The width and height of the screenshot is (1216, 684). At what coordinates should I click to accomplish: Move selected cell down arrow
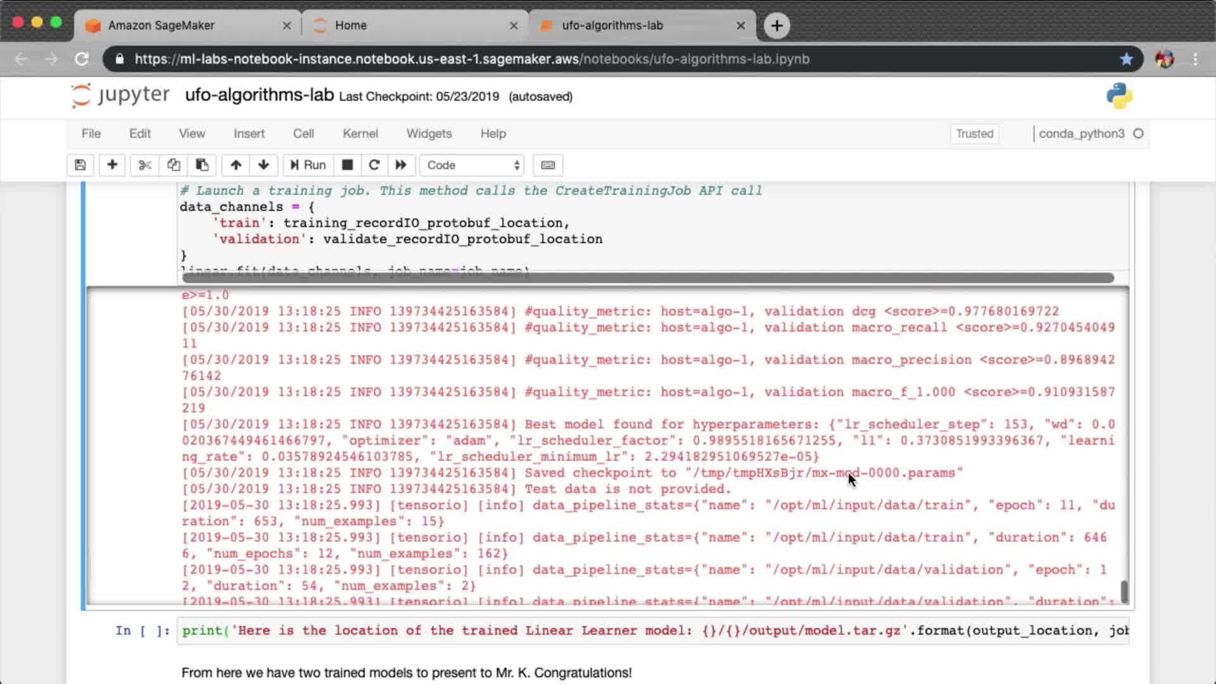point(263,165)
